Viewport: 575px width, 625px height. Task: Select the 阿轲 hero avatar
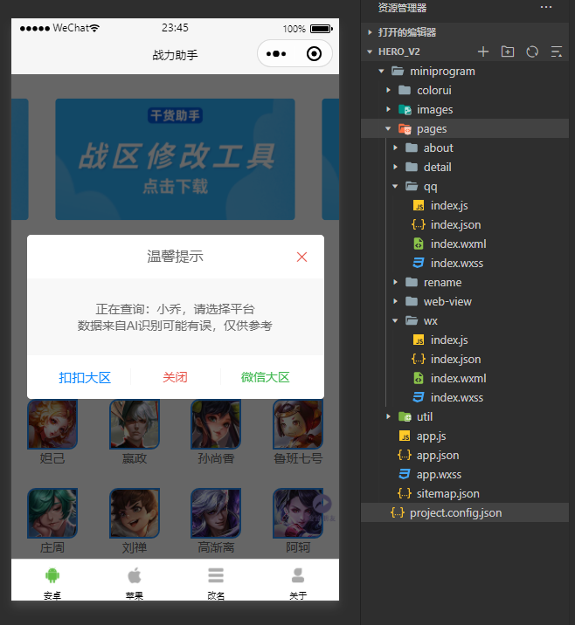click(298, 513)
